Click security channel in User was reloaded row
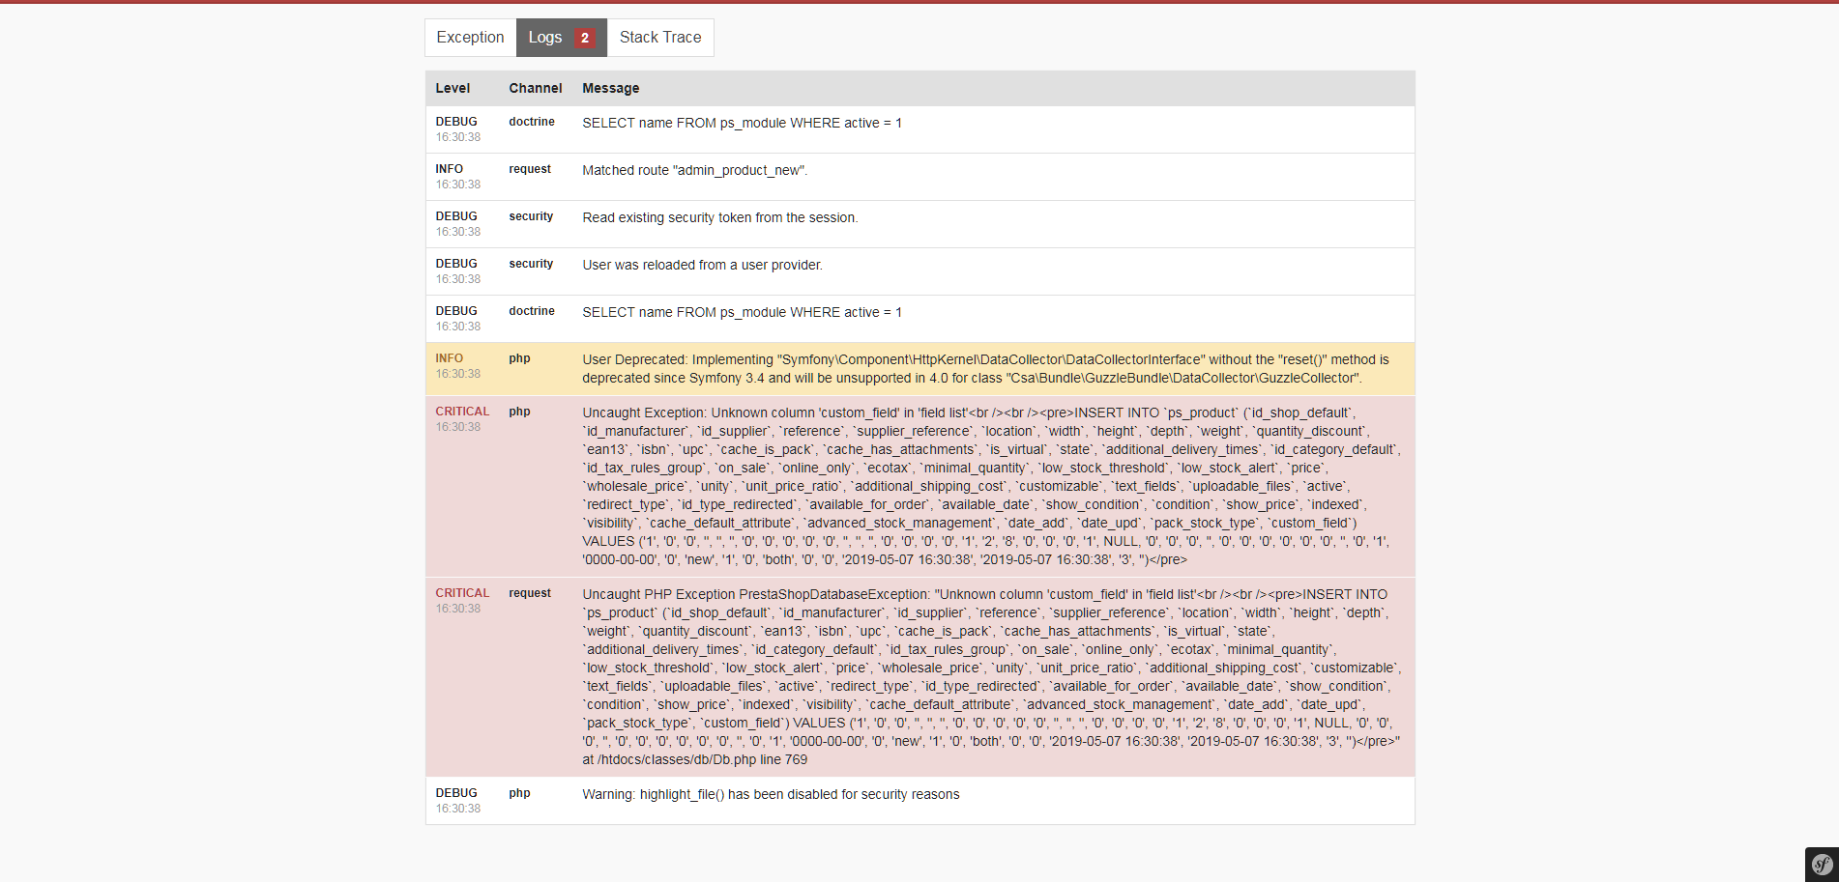The image size is (1839, 882). (x=531, y=264)
